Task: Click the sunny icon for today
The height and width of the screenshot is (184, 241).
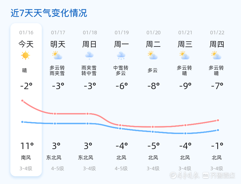Action: (x=25, y=55)
